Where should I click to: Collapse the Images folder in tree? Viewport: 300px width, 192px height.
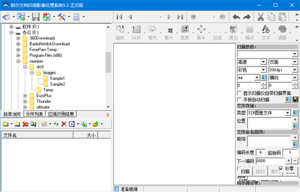32,73
